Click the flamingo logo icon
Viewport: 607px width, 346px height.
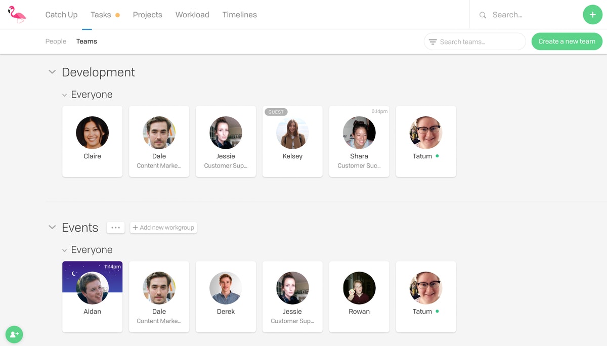pyautogui.click(x=17, y=14)
